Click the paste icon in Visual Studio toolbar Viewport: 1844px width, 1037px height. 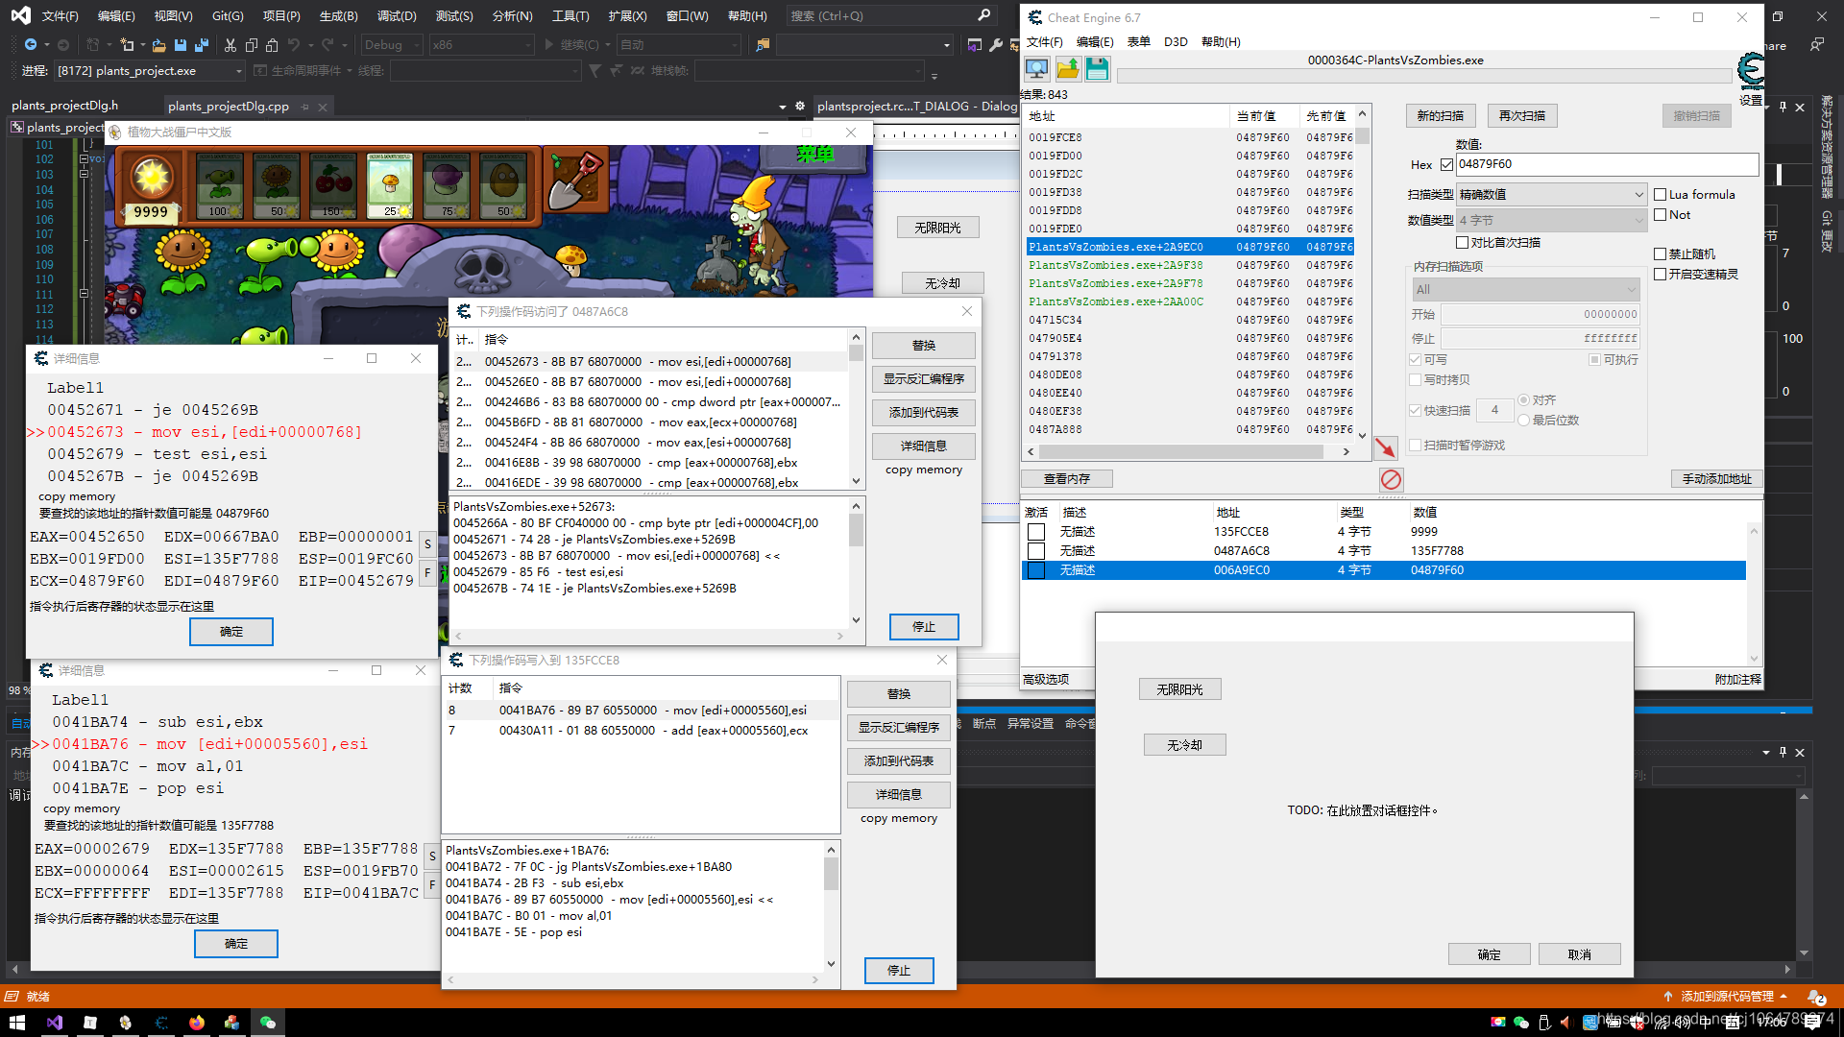point(273,45)
